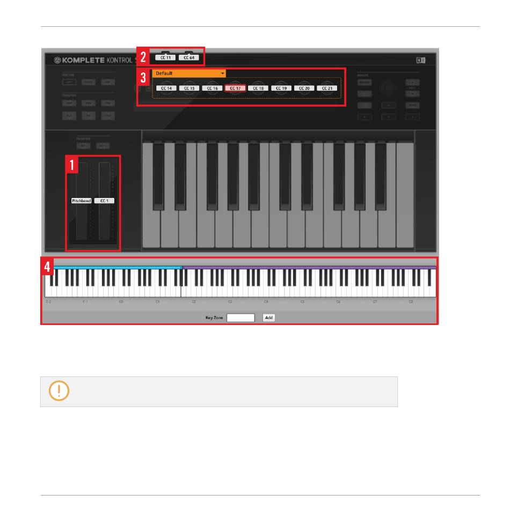Select the CC 64 pedal assignment
Screen dimensions: 510x510
tap(189, 57)
